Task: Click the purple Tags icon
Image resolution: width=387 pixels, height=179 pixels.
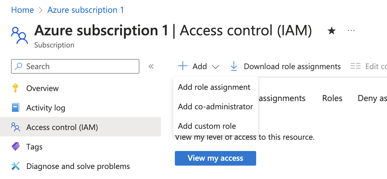Action: [15, 146]
